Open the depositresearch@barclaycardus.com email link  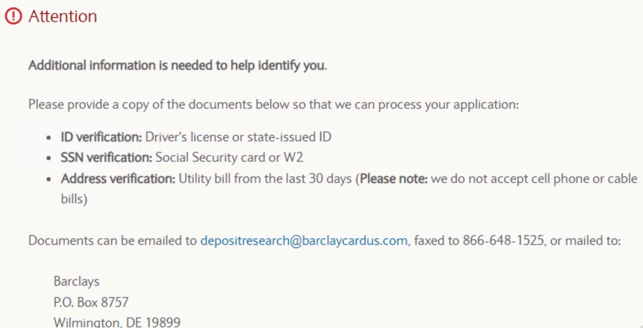tap(304, 240)
